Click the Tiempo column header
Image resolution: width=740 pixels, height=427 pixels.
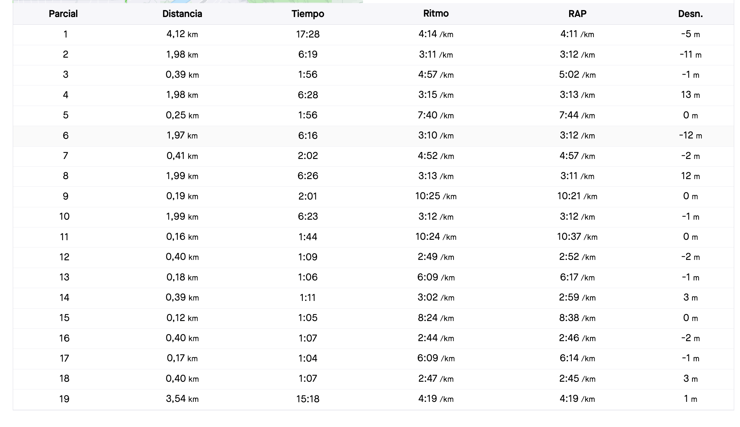click(308, 14)
